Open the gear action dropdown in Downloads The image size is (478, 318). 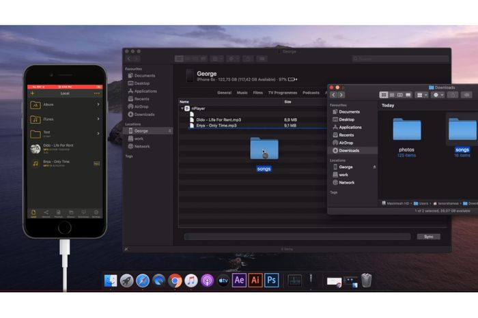pos(438,95)
